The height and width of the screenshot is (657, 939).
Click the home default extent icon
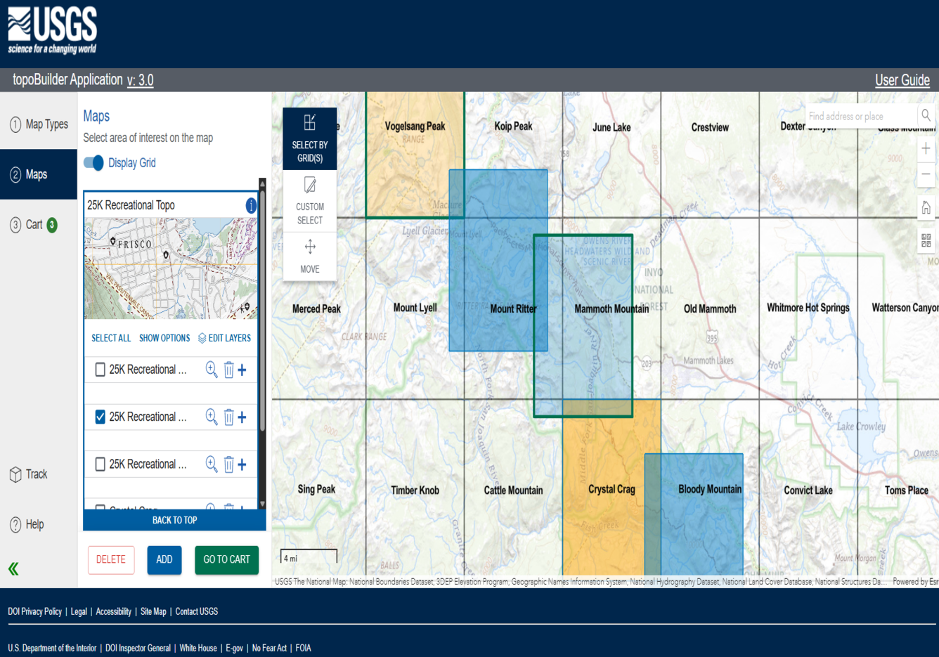[926, 207]
